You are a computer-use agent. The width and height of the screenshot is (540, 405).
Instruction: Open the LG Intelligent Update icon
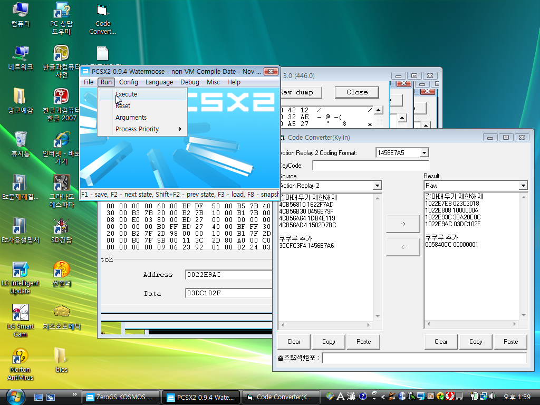click(21, 277)
